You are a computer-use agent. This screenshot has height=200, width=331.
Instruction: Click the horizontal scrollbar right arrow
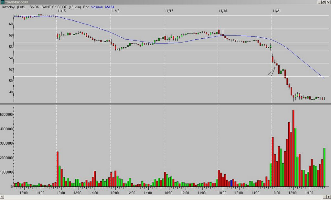(x=329, y=197)
